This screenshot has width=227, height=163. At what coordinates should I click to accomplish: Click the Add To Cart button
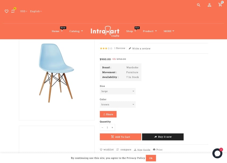120,137
